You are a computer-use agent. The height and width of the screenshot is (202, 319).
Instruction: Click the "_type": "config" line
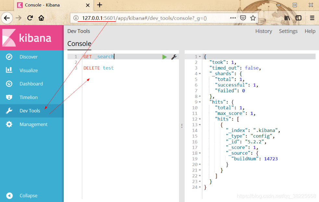click(250, 136)
